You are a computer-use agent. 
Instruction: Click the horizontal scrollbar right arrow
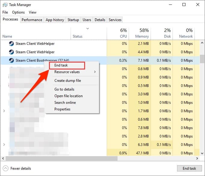tap(197, 159)
